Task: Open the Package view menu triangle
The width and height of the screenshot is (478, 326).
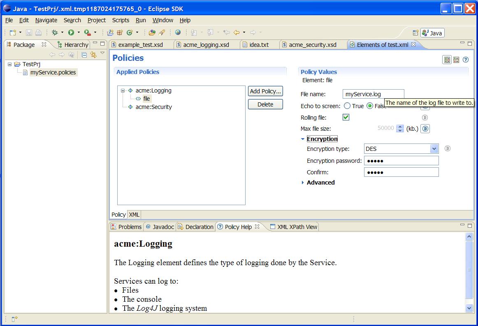Action: coord(102,53)
